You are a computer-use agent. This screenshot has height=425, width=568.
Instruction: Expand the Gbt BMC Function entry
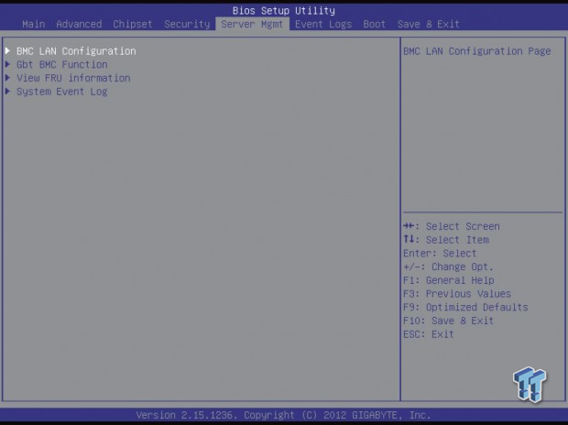click(x=62, y=64)
